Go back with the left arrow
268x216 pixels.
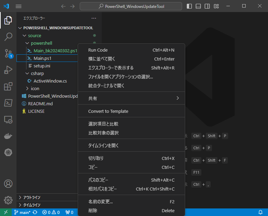point(64,6)
